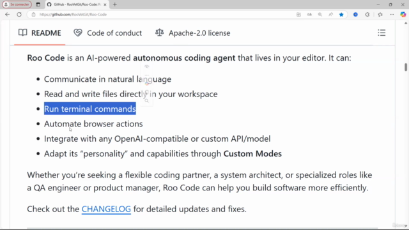Viewport: 409px width, 230px height.
Task: Click bold 'Roo Code' text at paragraph start
Action: [x=46, y=57]
